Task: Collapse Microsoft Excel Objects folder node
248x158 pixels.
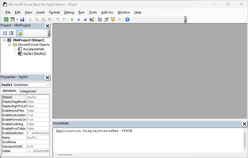Action: coord(9,45)
